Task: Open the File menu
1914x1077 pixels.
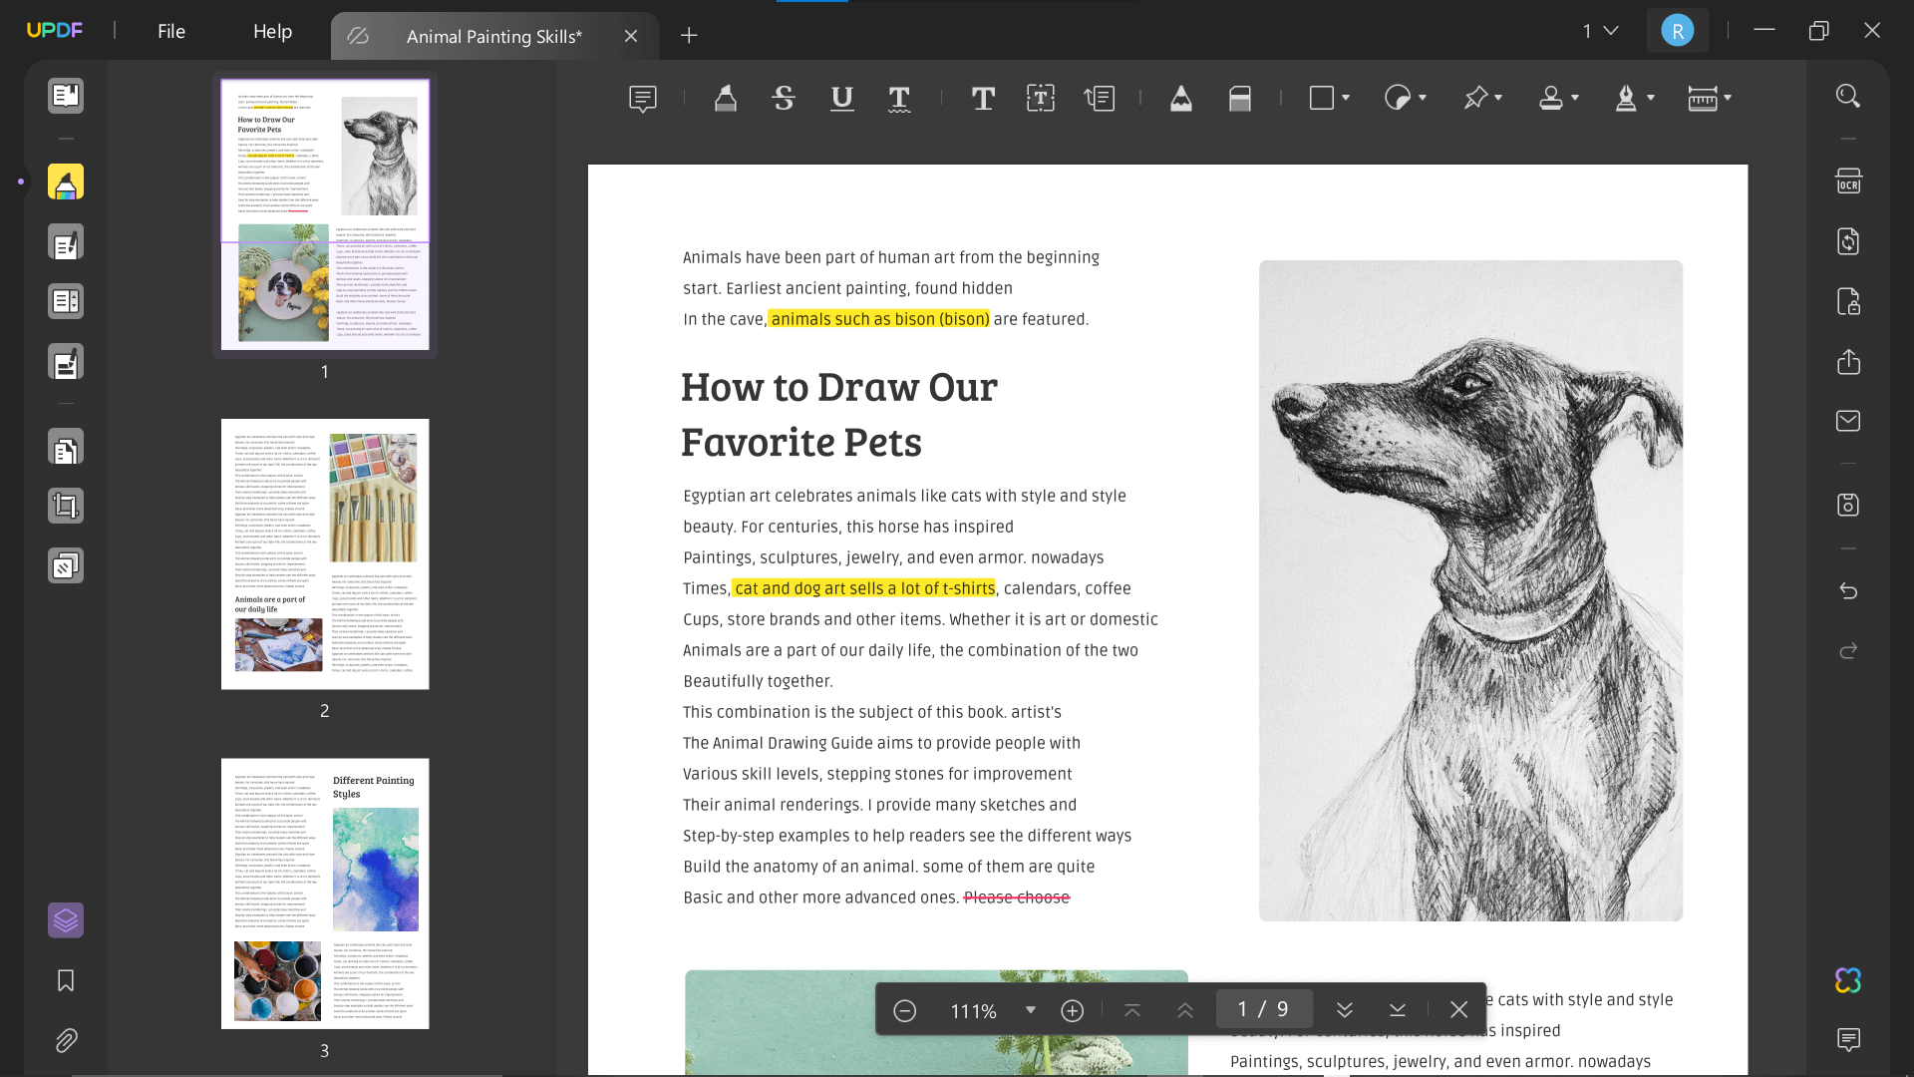Action: point(170,31)
